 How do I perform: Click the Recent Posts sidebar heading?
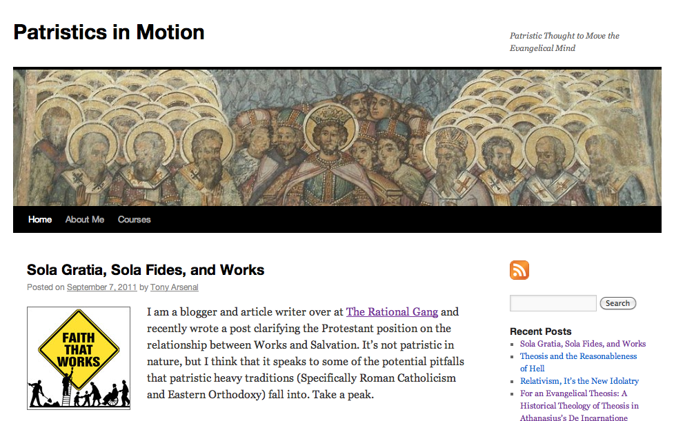point(541,331)
